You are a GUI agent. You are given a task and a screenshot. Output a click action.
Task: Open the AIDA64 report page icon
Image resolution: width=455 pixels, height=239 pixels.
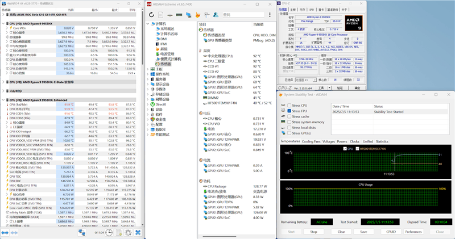(x=161, y=15)
